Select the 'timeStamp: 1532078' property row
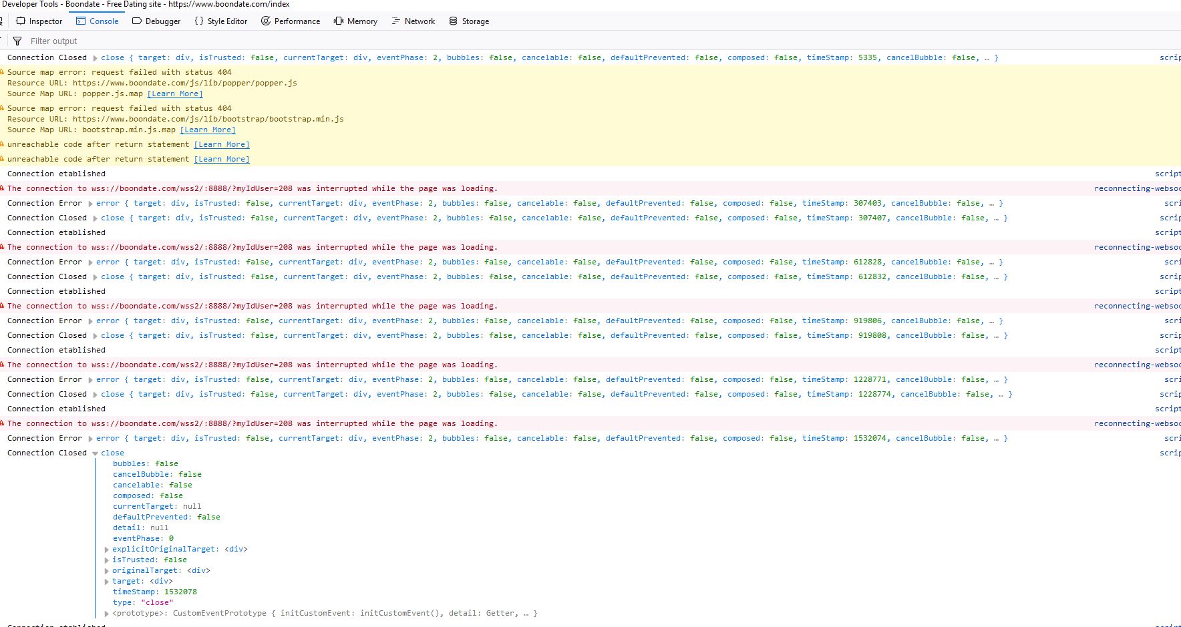The width and height of the screenshot is (1181, 627). click(154, 592)
